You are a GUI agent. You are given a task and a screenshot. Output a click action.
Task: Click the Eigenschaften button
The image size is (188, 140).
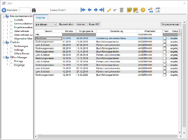(x=66, y=24)
